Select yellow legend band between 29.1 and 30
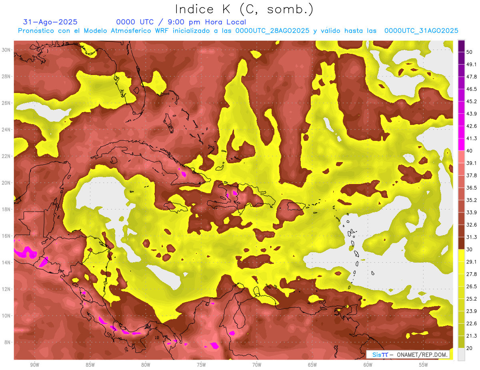Screen dimensions: 480x370 [x=462, y=255]
